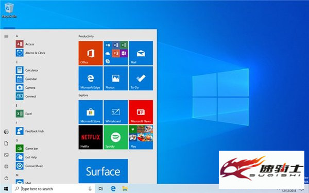Click the taskbar search box

coord(53,189)
